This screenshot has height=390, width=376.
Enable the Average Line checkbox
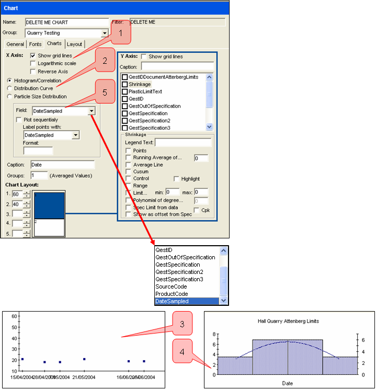pos(129,165)
